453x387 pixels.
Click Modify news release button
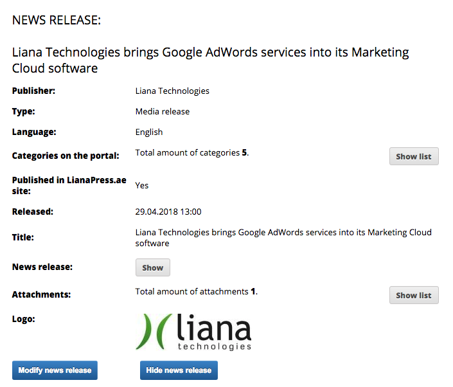[55, 370]
